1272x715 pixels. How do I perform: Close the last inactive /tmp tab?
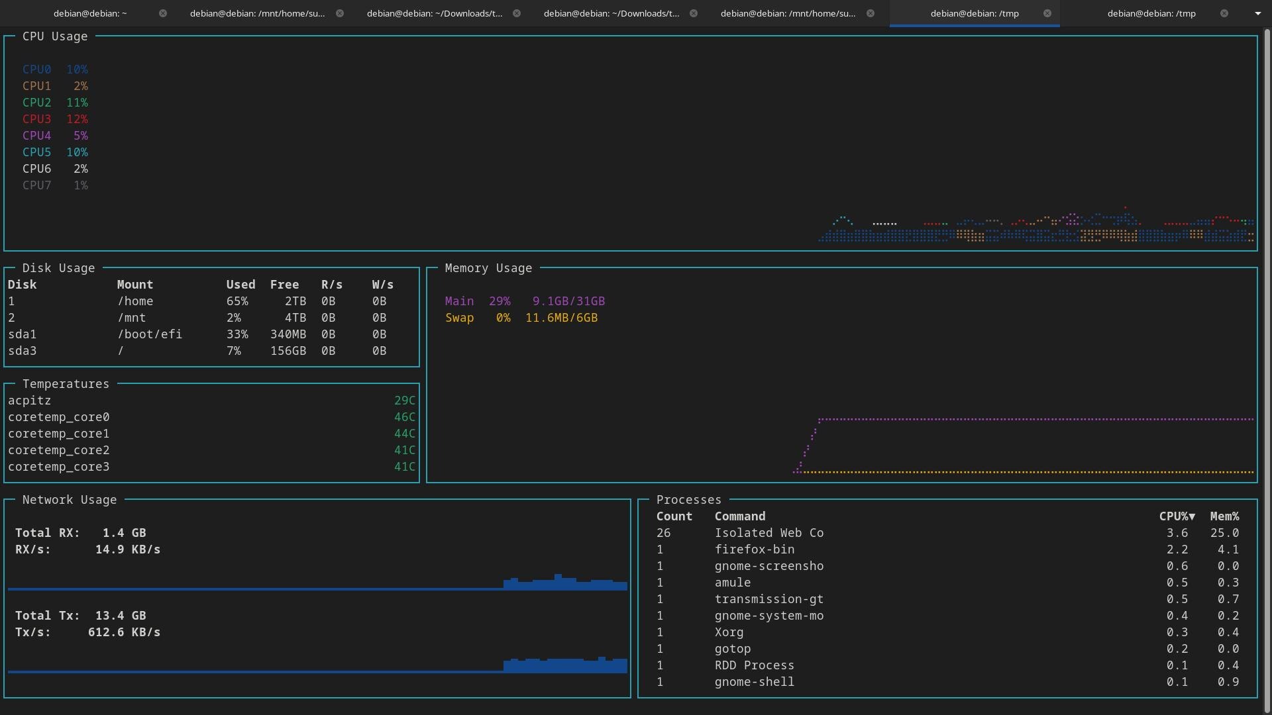click(1224, 13)
